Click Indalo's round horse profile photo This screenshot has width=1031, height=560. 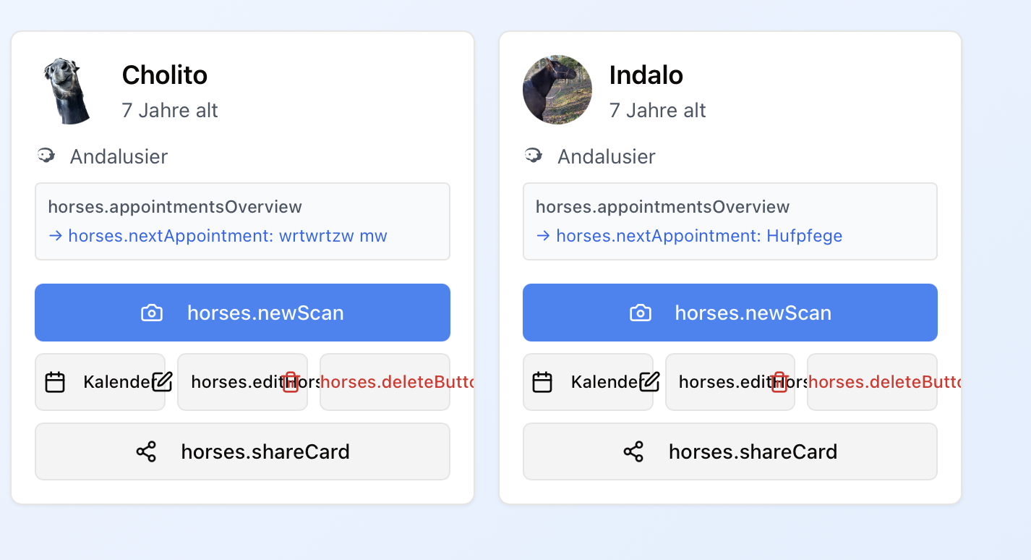[557, 90]
